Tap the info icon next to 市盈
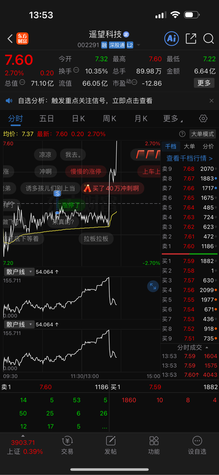Screen dimensions: 219x475 click(134, 82)
